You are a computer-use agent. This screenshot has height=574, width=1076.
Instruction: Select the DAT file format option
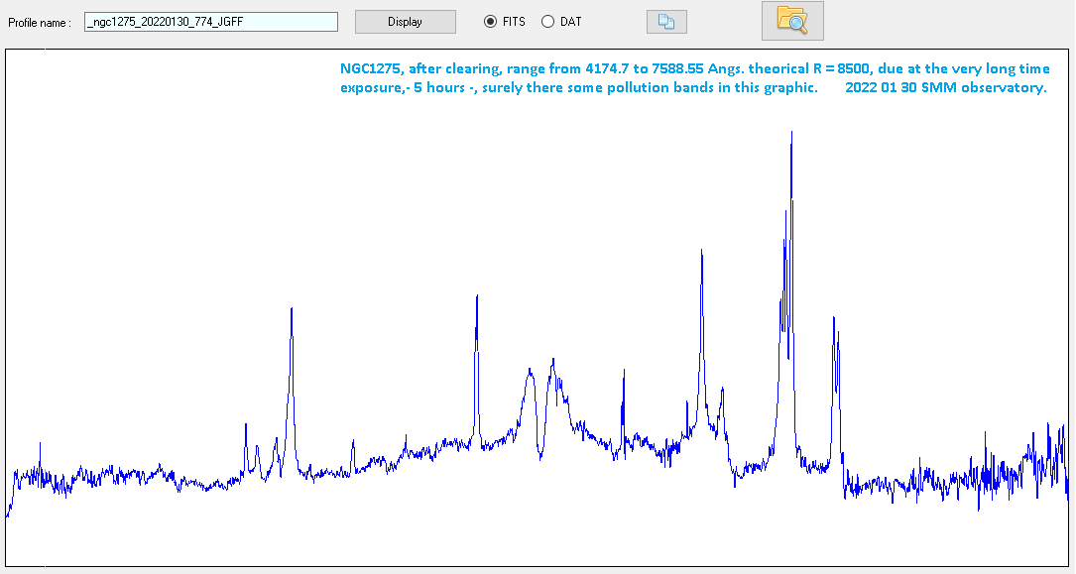pyautogui.click(x=547, y=22)
